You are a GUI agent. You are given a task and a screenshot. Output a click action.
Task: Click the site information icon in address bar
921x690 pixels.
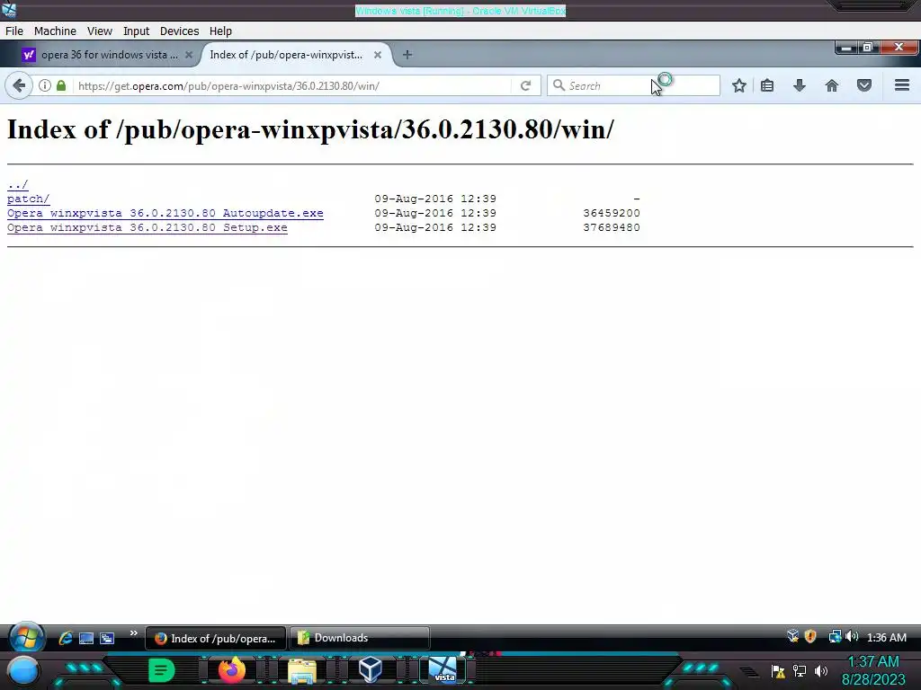45,85
